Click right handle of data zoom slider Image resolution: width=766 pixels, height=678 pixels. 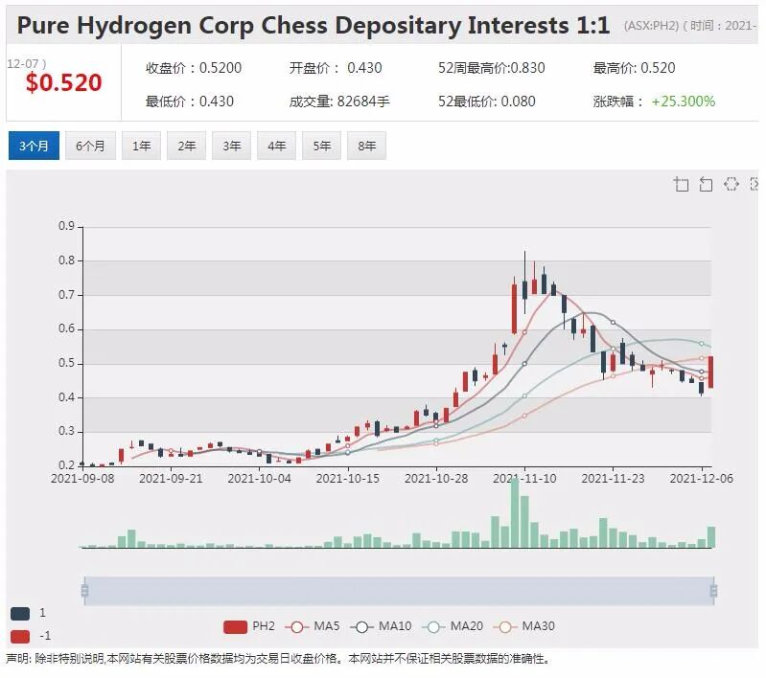(x=713, y=591)
